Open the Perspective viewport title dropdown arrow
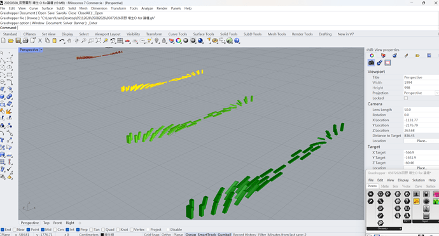The image size is (439, 236). coord(41,49)
